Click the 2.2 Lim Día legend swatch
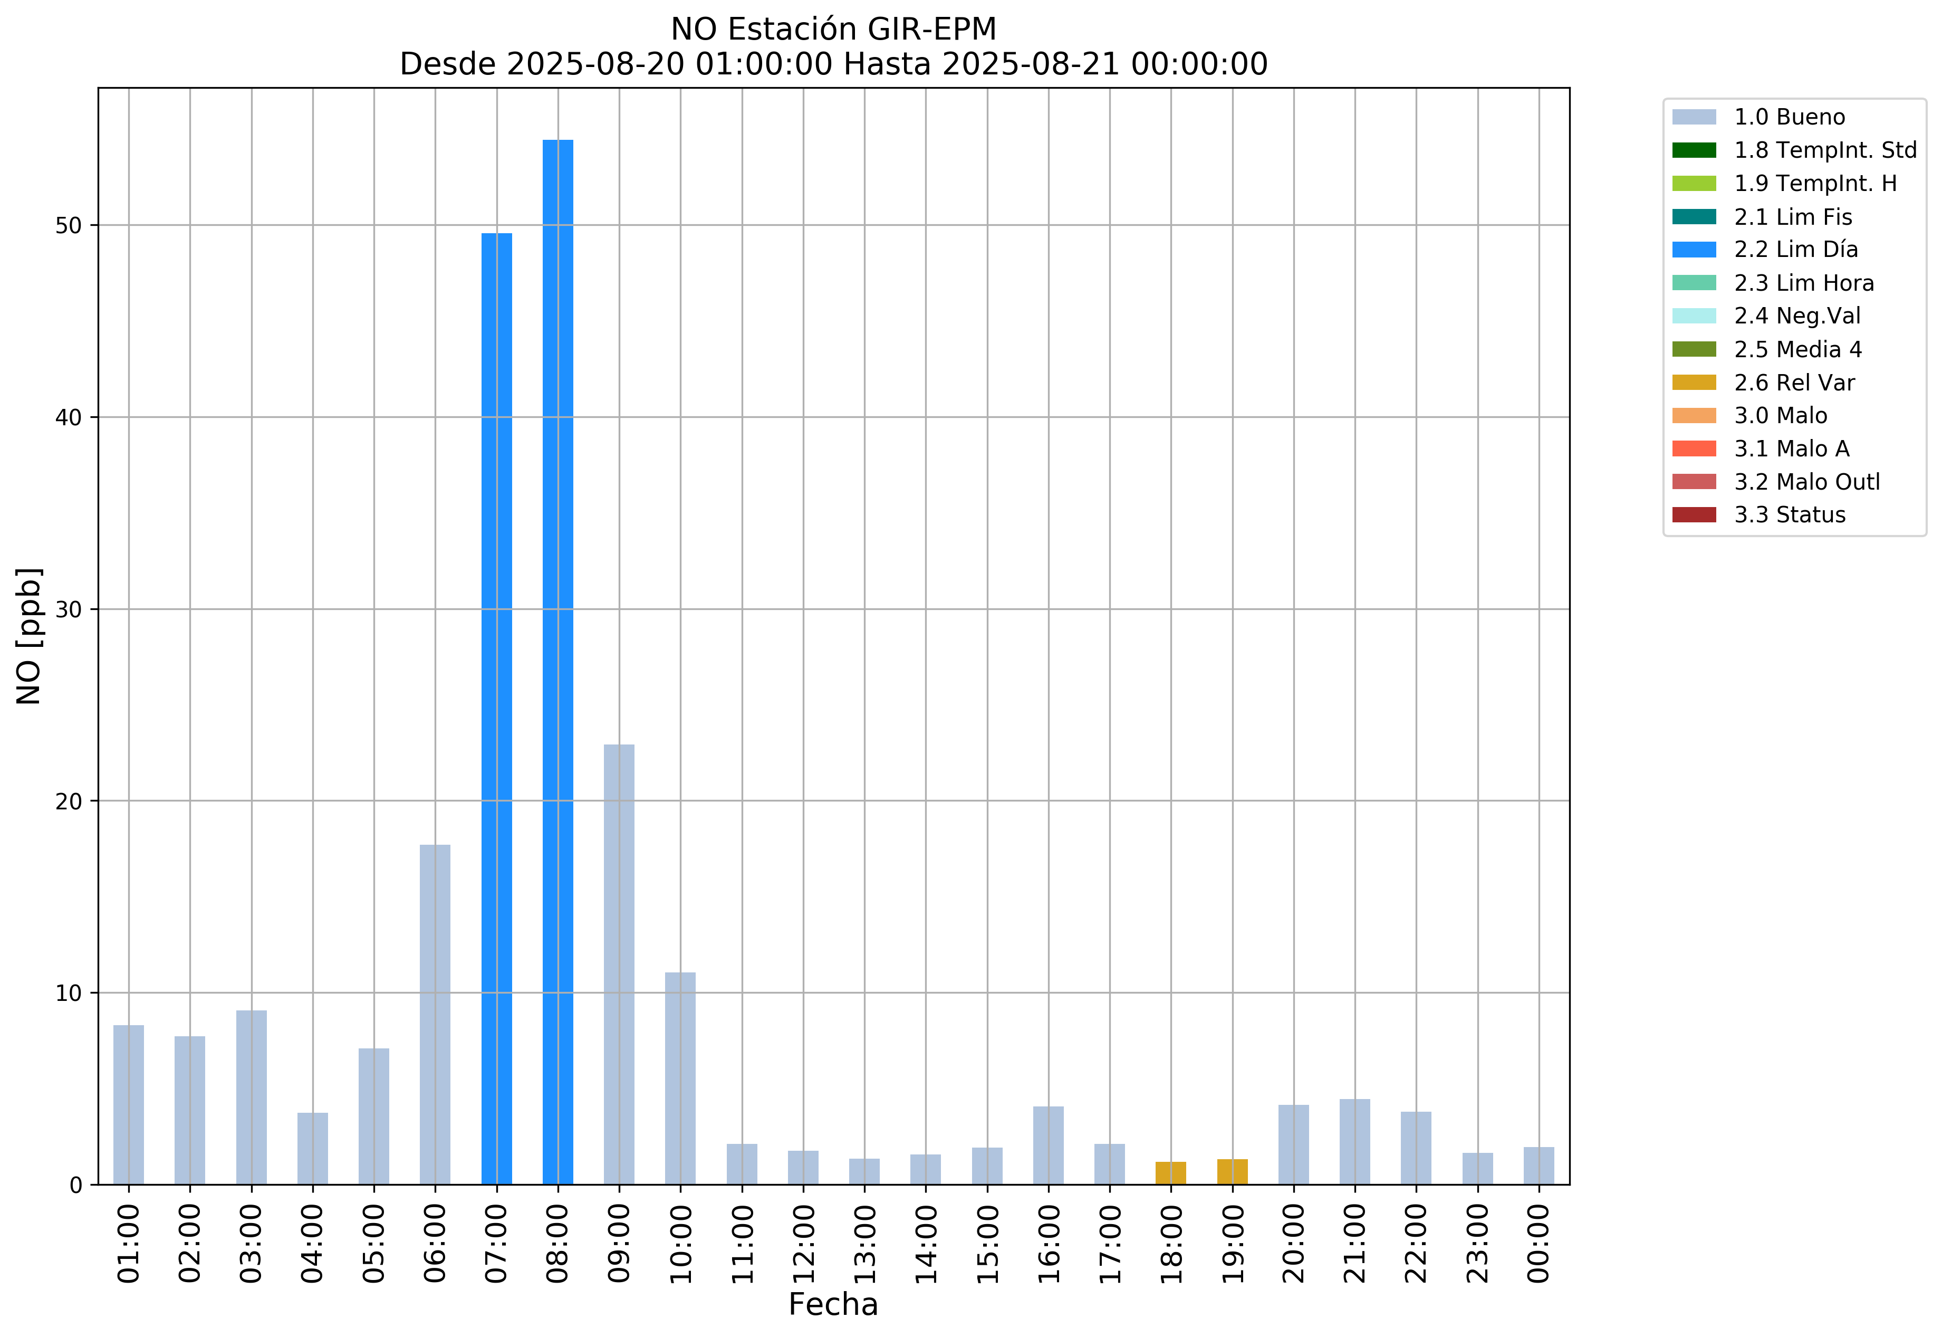The height and width of the screenshot is (1337, 1942). [x=1693, y=250]
